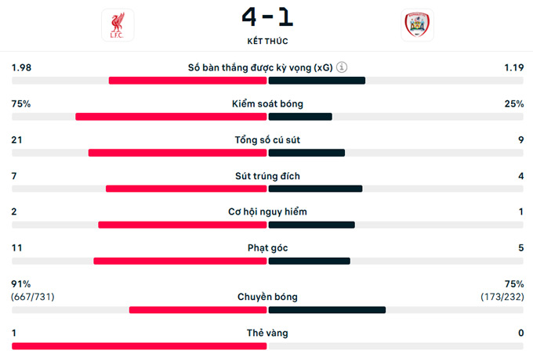The width and height of the screenshot is (533, 361).
Task: Click the dark away passing bar
Action: pyautogui.click(x=327, y=309)
